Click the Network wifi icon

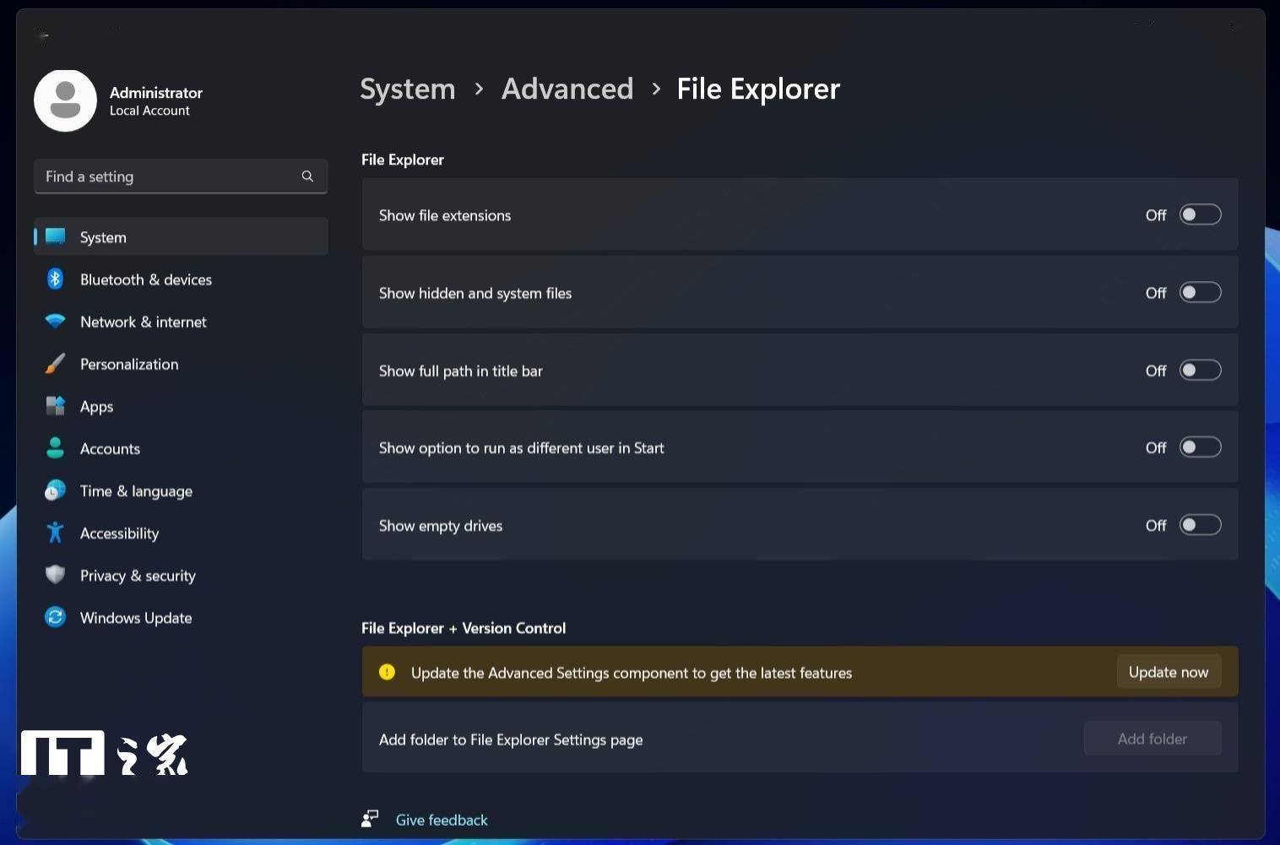(55, 322)
